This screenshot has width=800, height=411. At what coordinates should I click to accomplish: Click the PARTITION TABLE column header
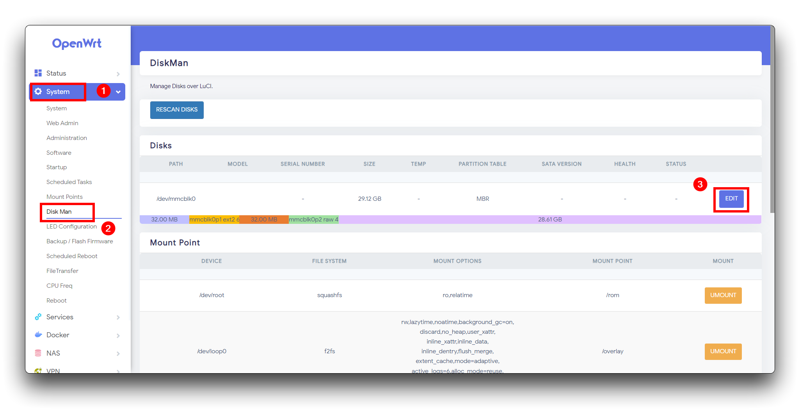click(482, 164)
